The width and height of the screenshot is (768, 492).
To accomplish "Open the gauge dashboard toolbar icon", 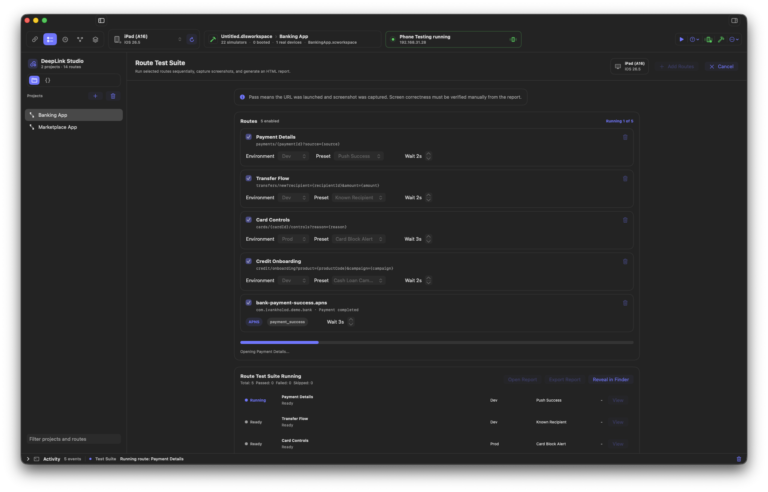I will coord(65,39).
